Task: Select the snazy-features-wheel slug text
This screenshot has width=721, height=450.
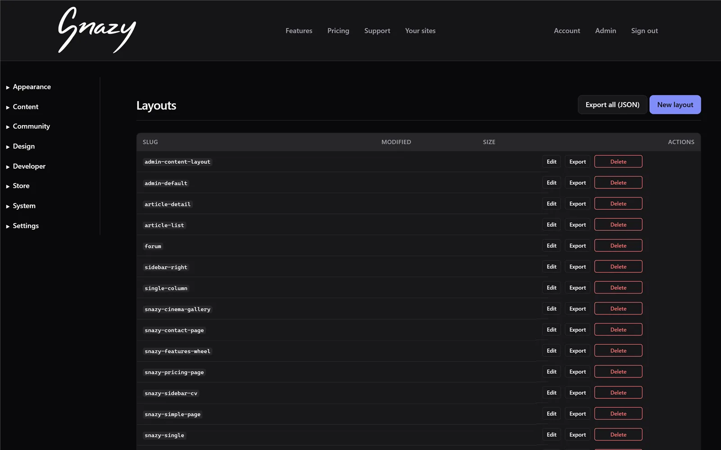Action: click(177, 351)
